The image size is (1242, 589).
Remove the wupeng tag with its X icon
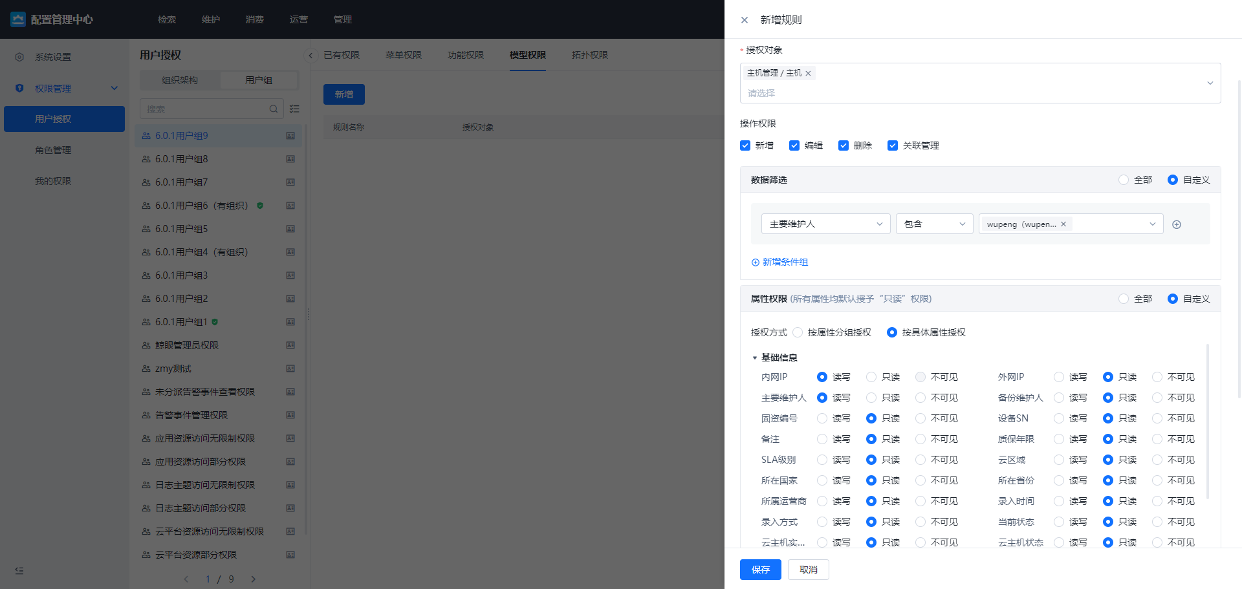(x=1063, y=224)
